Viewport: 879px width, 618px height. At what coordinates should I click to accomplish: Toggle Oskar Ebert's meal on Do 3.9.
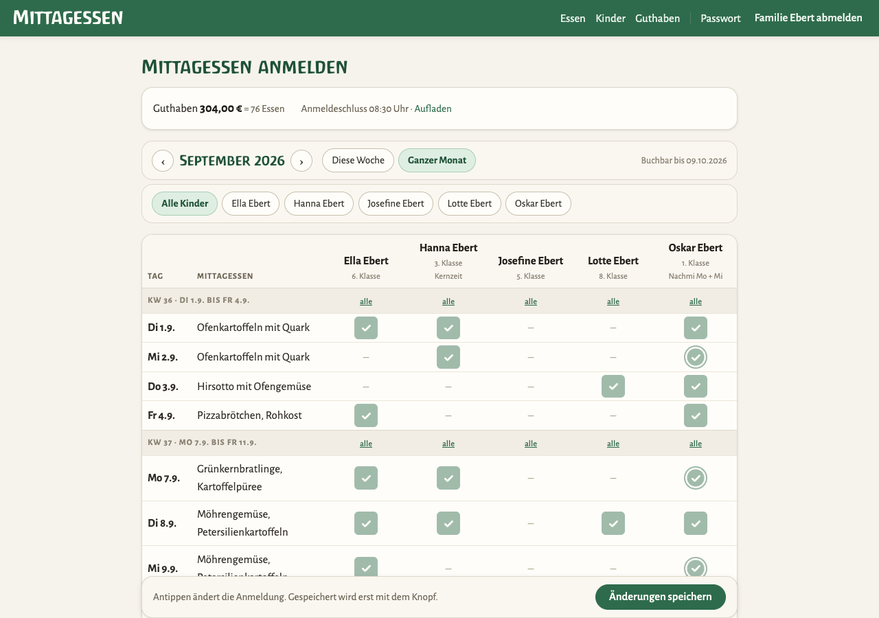(696, 387)
